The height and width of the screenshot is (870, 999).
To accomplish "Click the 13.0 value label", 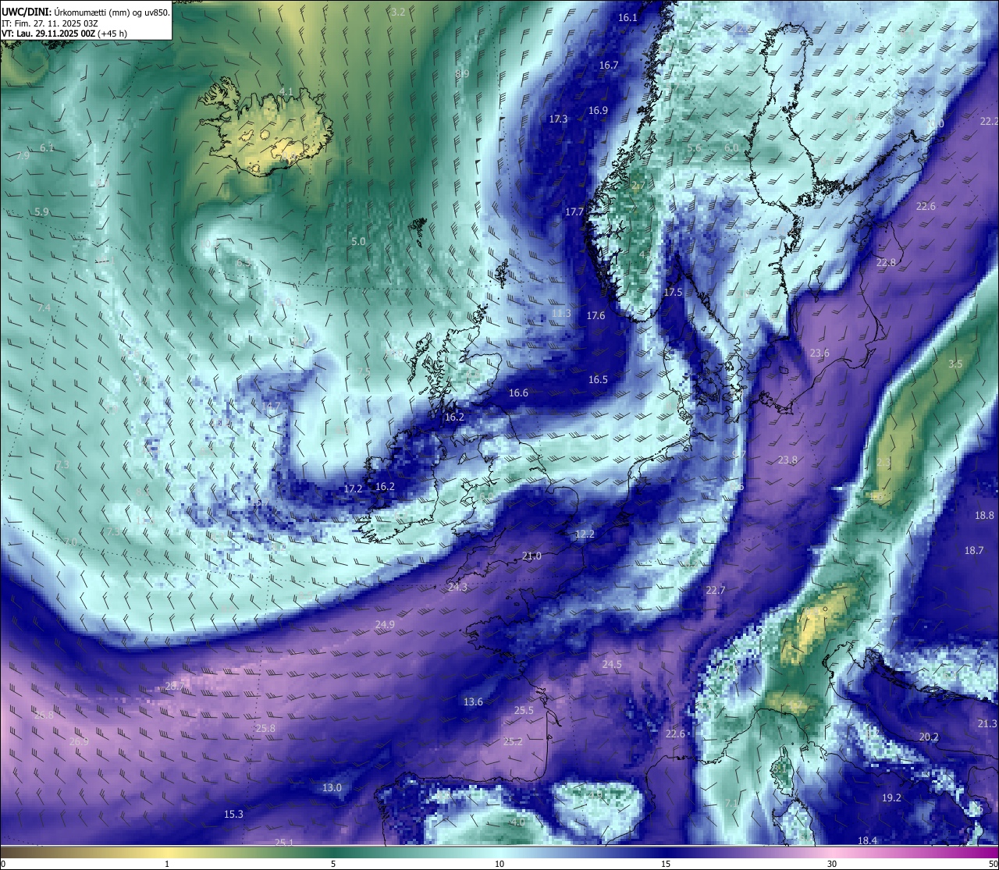I will coord(332,788).
